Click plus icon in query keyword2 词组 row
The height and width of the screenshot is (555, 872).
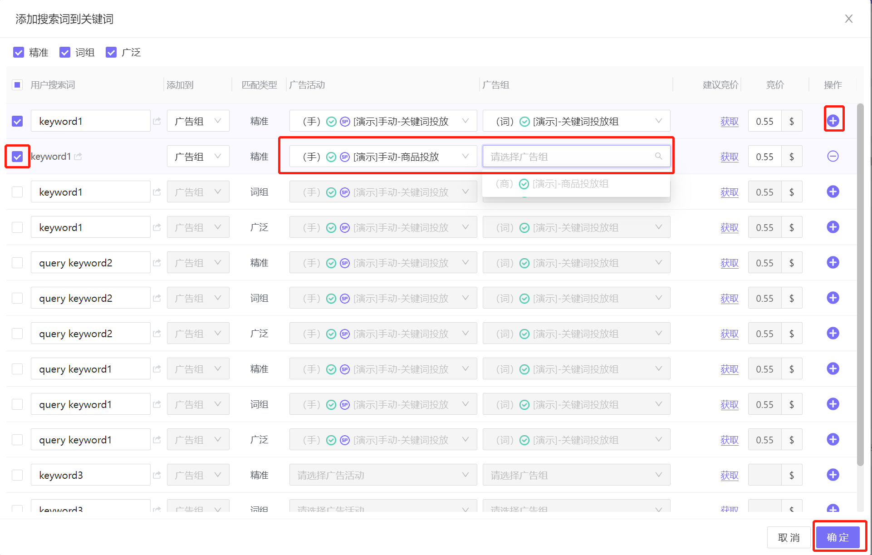pyautogui.click(x=833, y=298)
